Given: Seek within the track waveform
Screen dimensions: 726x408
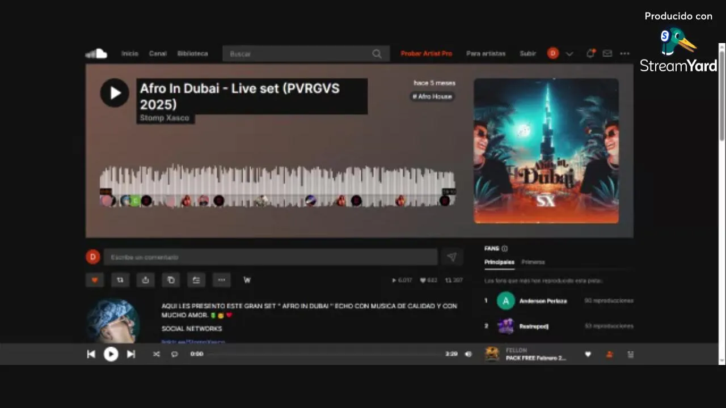Looking at the screenshot, I should (x=277, y=186).
